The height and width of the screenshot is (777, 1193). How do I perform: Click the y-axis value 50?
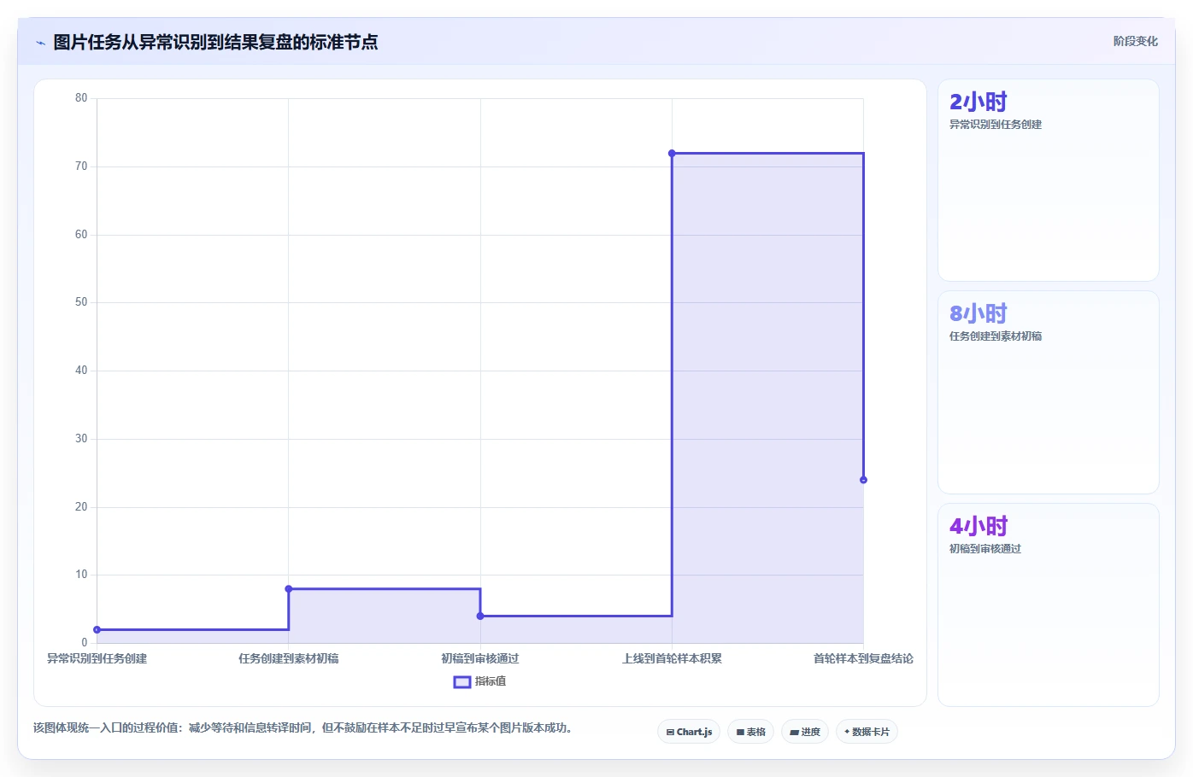81,302
